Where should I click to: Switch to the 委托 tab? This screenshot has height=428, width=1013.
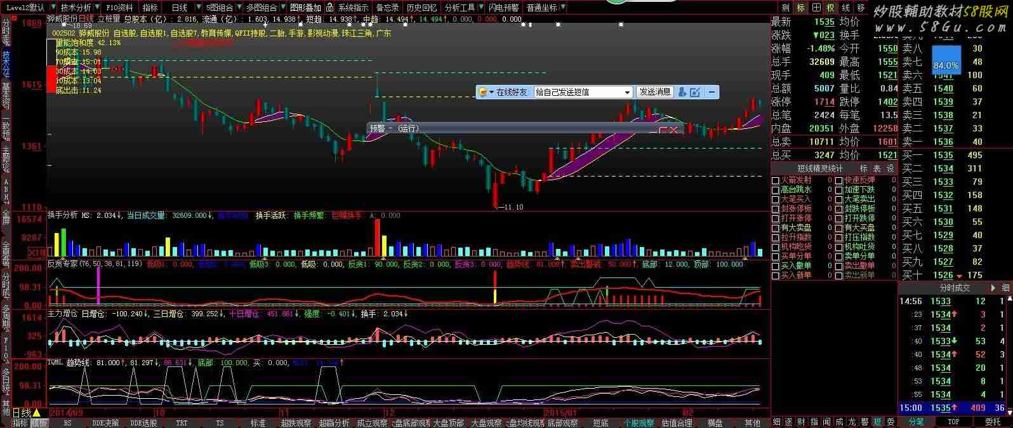click(x=992, y=422)
